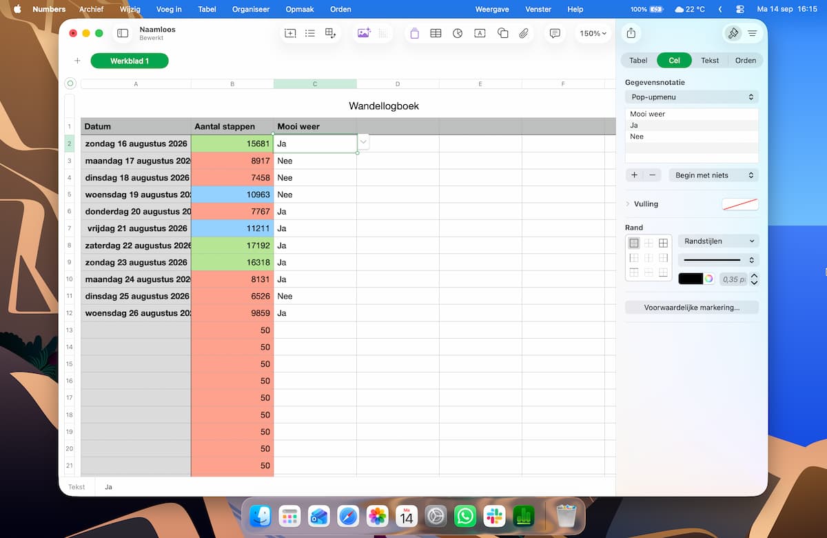Open the Gegevensnotatie Pop-upmenu dropdown

tap(692, 97)
